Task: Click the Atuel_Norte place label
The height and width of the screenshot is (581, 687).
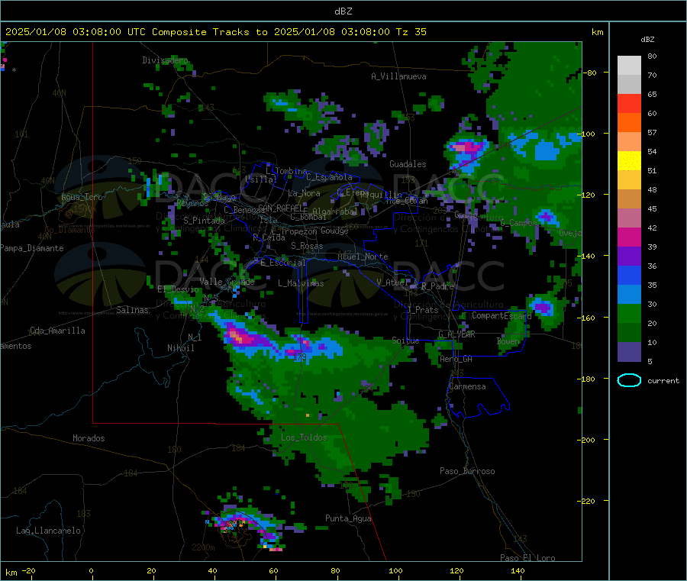Action: coord(363,257)
